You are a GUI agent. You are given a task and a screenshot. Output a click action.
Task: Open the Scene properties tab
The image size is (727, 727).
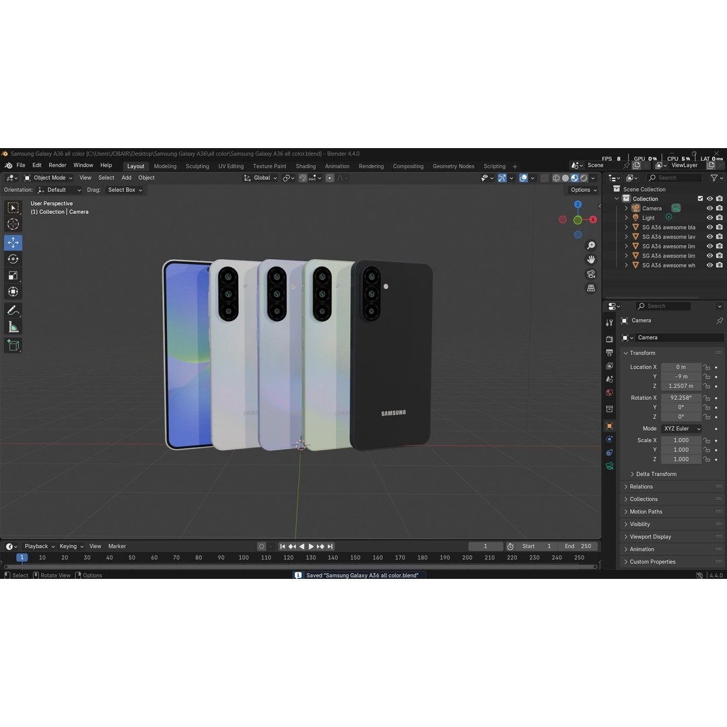click(x=610, y=379)
